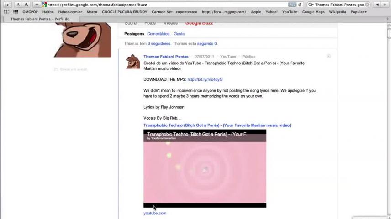Open Thomas Fabiani Pontes author name link
The width and height of the screenshot is (391, 219).
166,57
